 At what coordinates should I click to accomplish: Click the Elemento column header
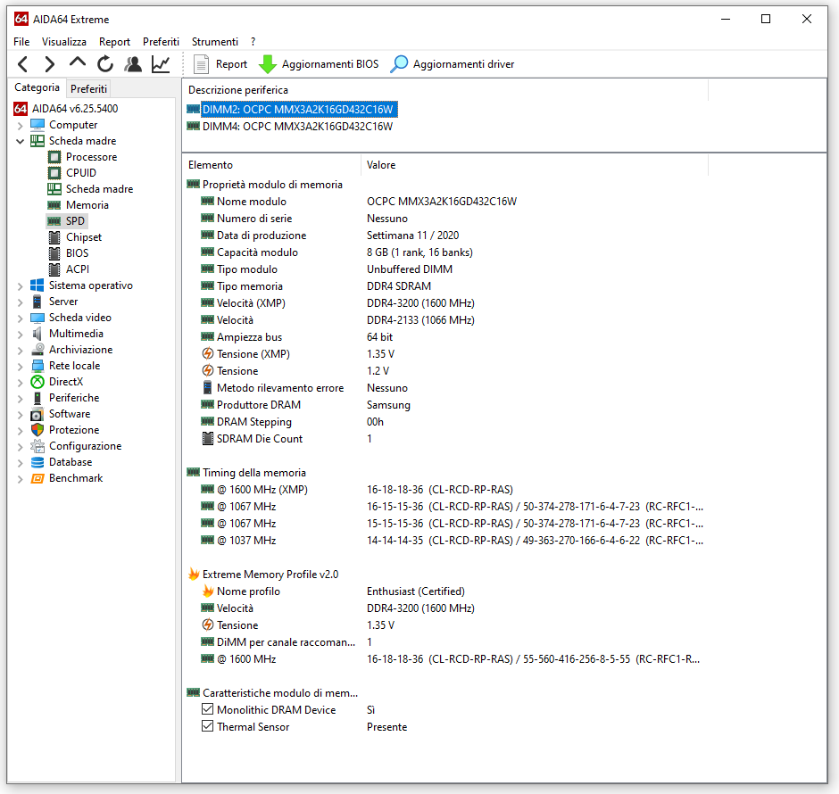pos(272,165)
